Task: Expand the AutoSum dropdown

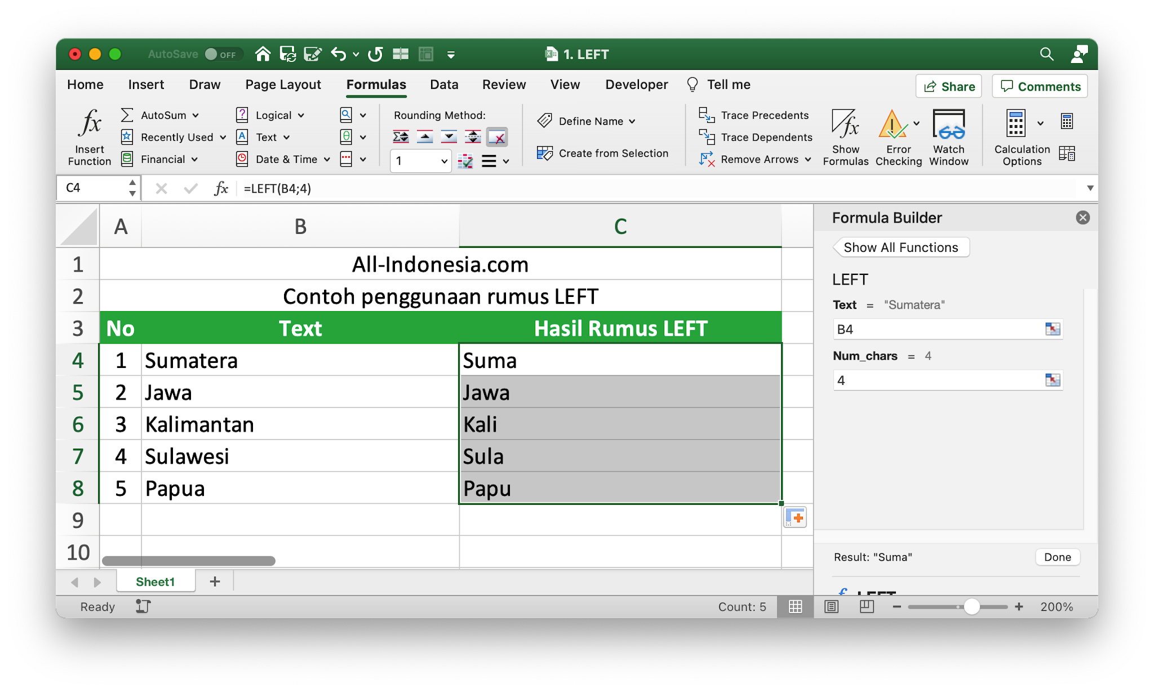Action: (196, 116)
